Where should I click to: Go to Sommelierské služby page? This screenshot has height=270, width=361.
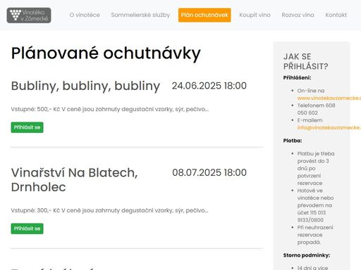point(140,15)
